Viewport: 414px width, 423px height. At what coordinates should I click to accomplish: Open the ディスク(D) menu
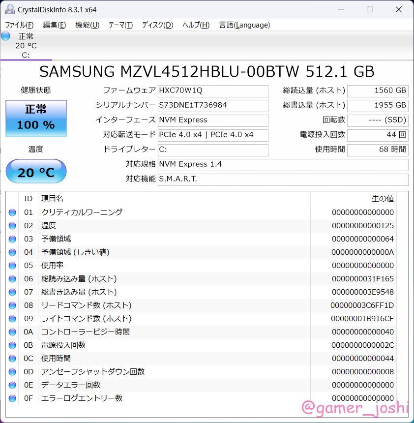(x=157, y=25)
